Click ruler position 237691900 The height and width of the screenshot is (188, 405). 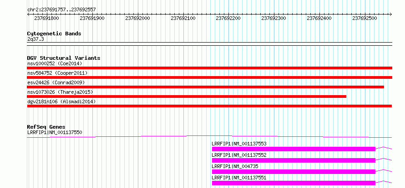[x=92, y=18]
